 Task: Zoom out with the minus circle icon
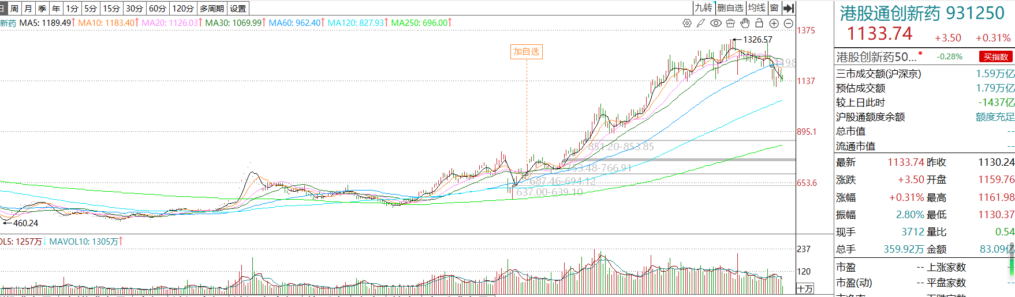tap(788, 23)
